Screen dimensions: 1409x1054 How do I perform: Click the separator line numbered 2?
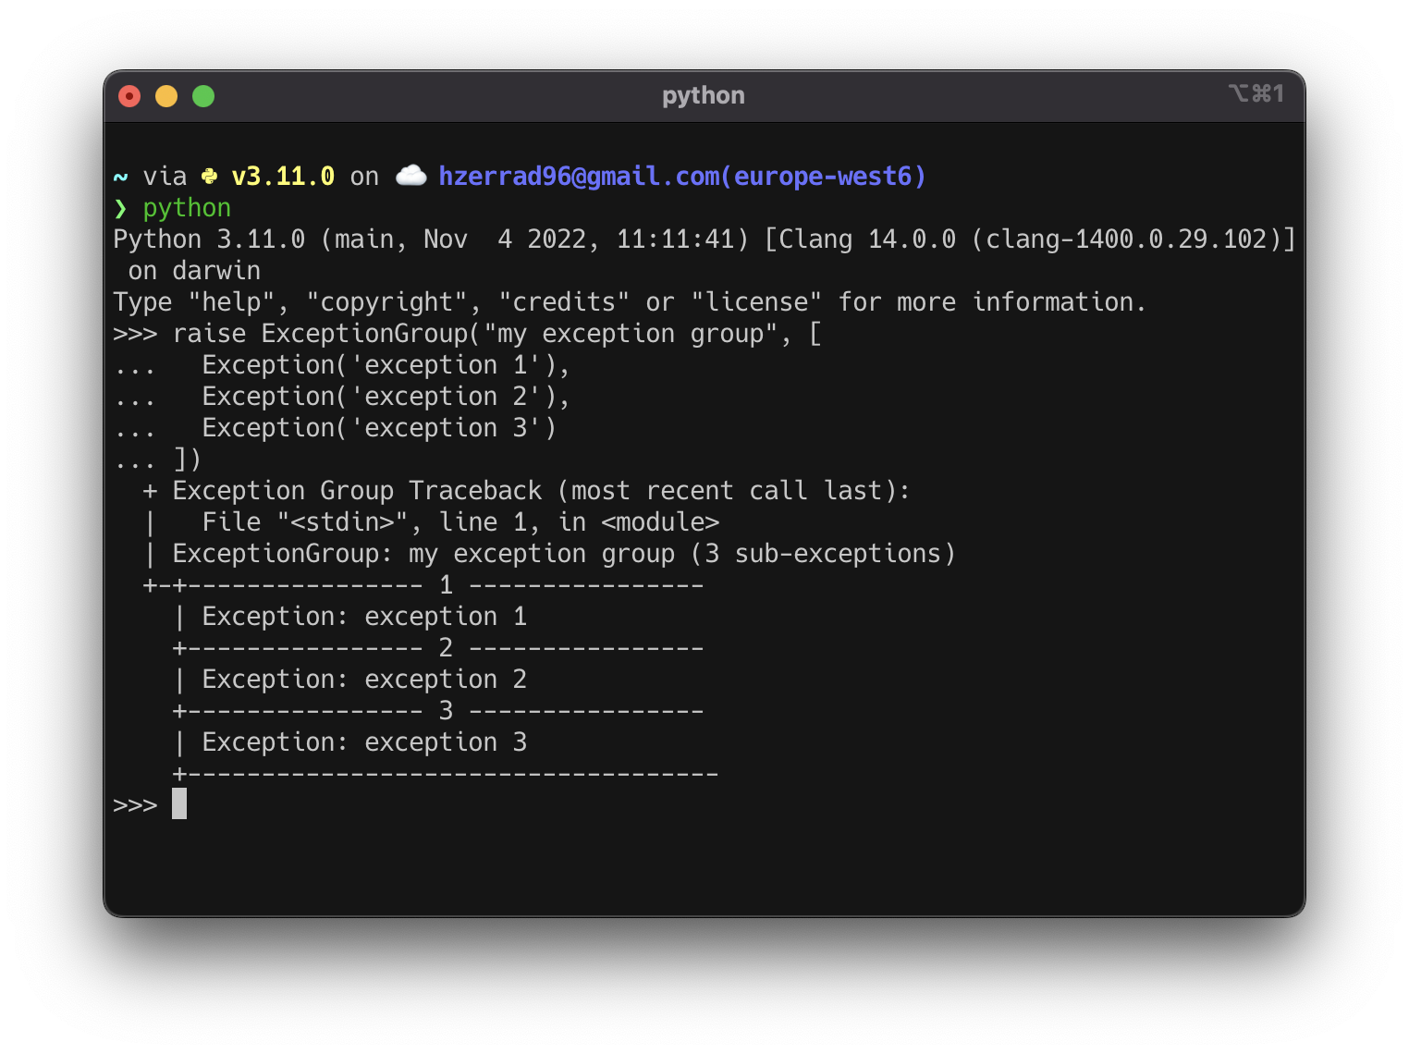click(438, 648)
